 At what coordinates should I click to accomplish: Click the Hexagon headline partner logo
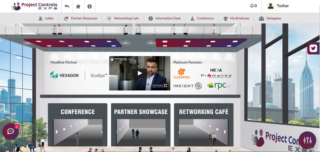pyautogui.click(x=64, y=76)
